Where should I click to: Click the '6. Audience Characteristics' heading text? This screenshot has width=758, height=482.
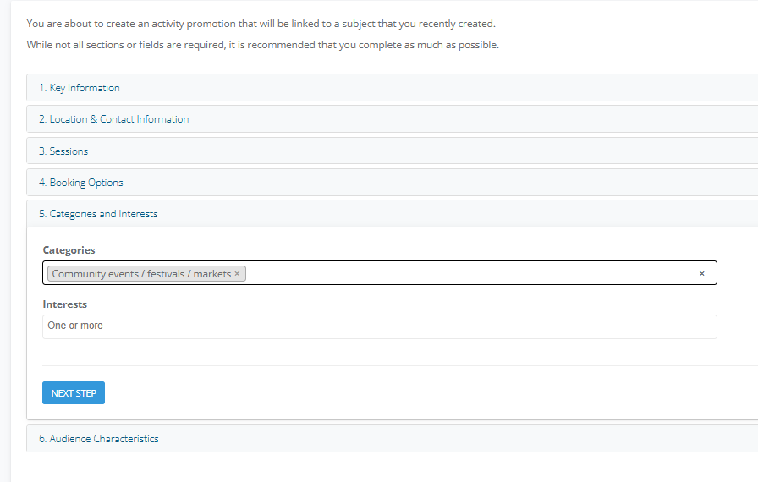pyautogui.click(x=99, y=439)
